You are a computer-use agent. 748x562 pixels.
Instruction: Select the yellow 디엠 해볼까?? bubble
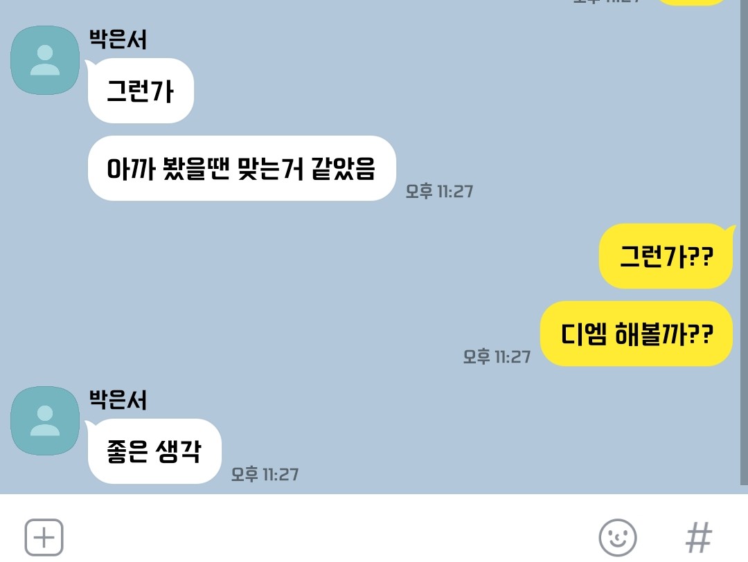(636, 334)
